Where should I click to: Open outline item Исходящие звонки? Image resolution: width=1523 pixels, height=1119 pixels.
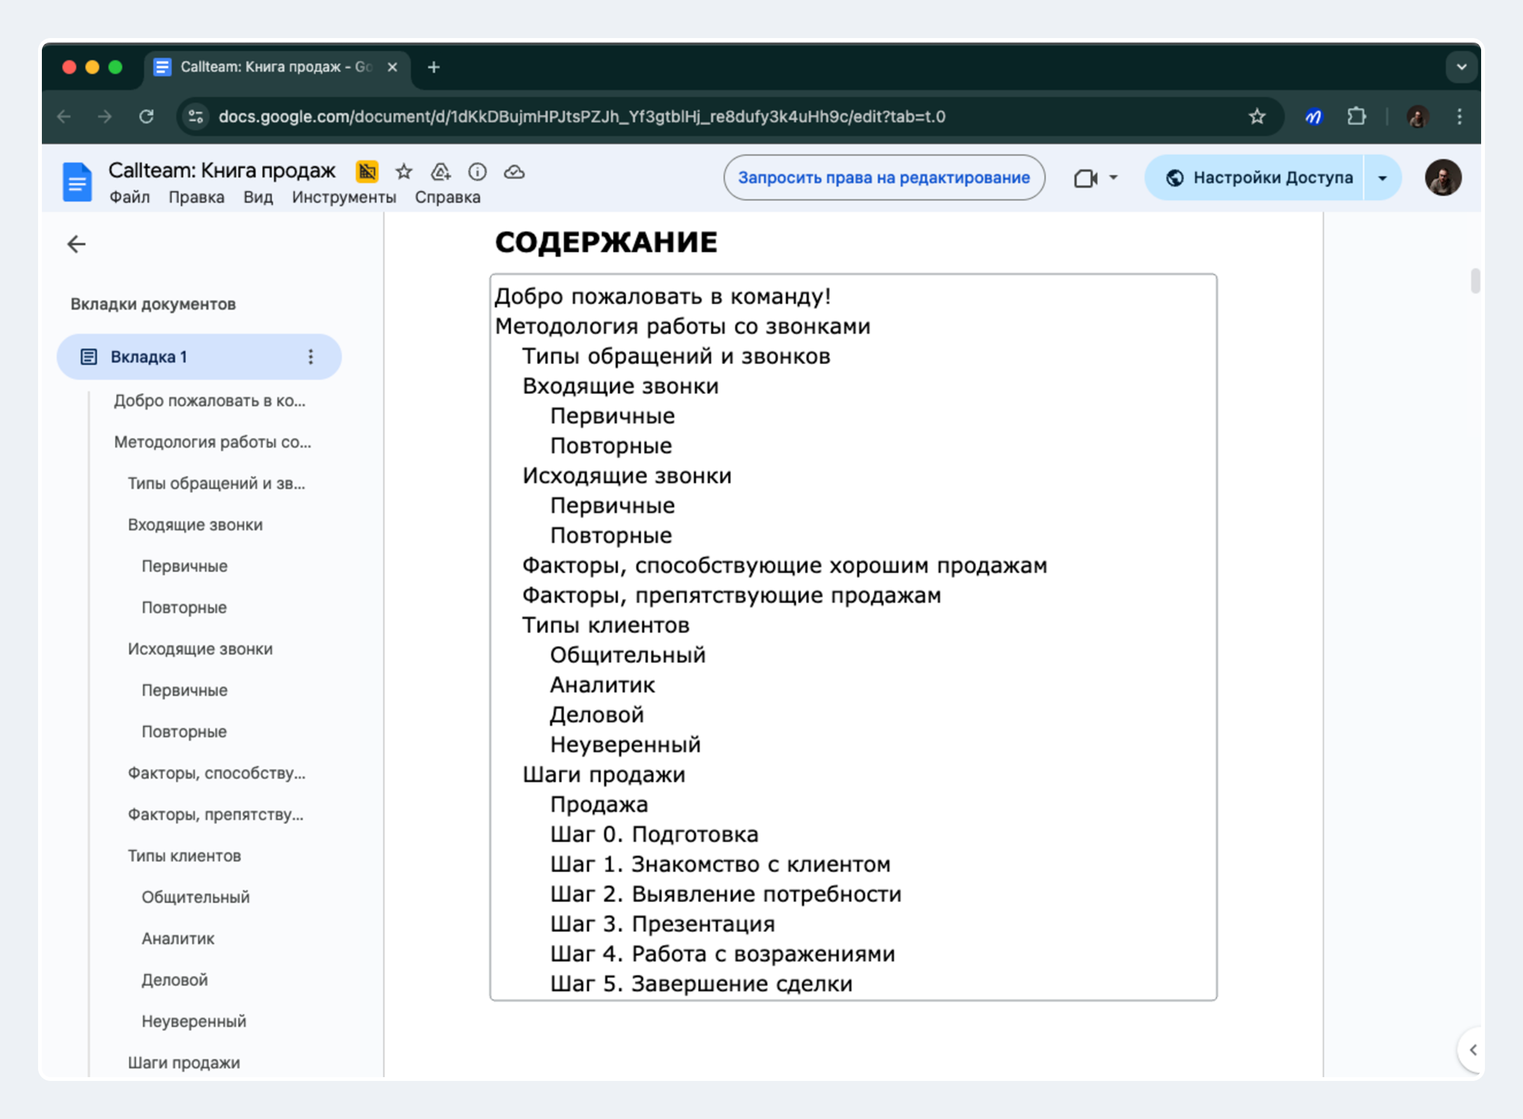(x=201, y=649)
